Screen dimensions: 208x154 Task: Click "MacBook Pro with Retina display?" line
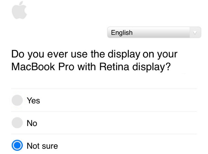(x=91, y=67)
